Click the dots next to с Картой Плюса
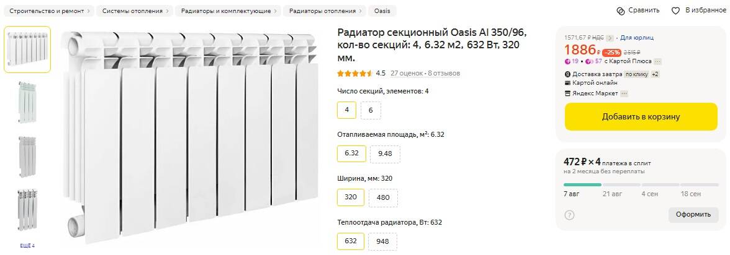Screen dimensions: 730x255 point(657,61)
